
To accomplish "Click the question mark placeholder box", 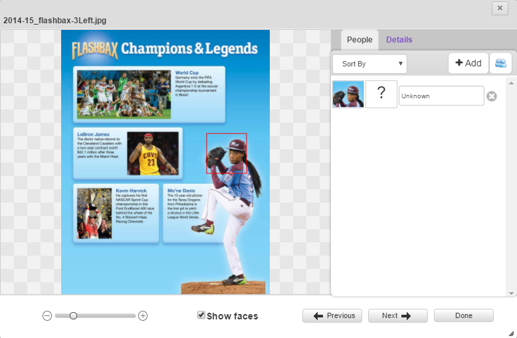I will coord(381,94).
